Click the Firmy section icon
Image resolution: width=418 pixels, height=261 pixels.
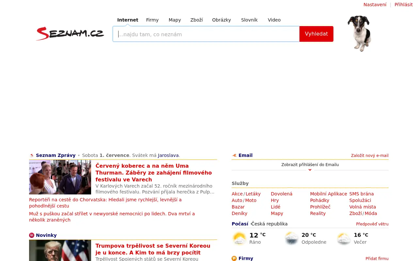click(234, 258)
